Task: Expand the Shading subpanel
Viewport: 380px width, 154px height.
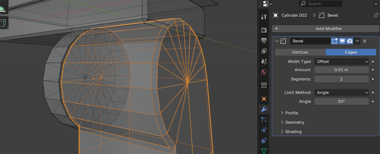Action: point(291,132)
